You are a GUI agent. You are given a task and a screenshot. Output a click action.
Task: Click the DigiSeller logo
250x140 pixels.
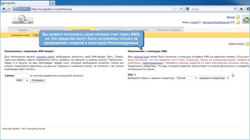click(x=23, y=19)
